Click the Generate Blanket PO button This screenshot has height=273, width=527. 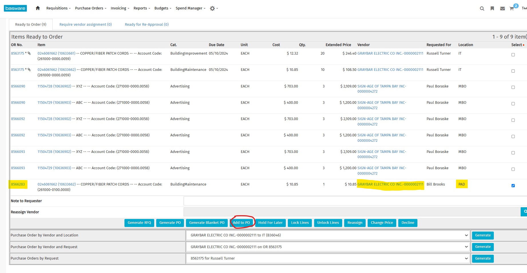pos(207,223)
